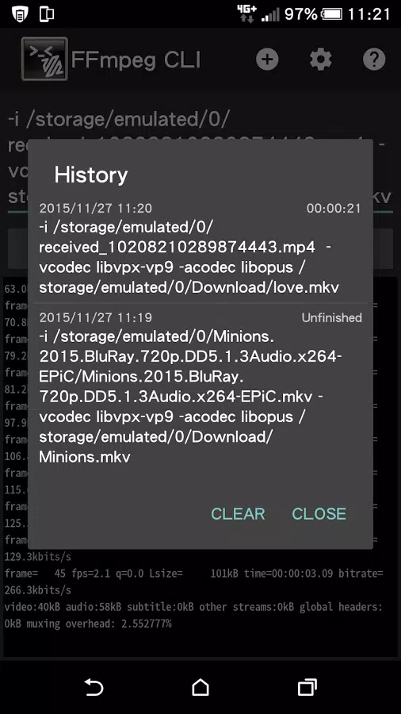Tap the recent apps overview icon

coord(307,687)
